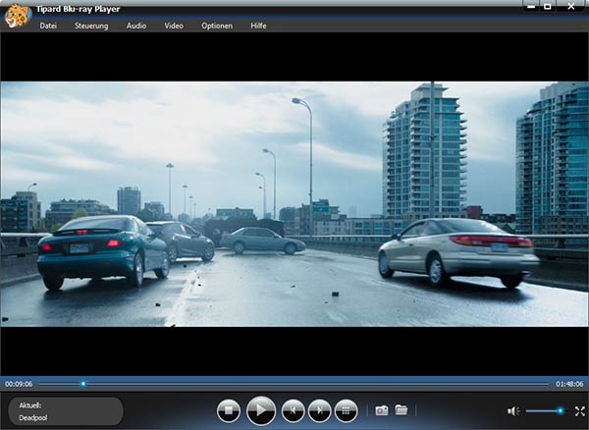
Task: Click the current title Deadpool
Action: [x=33, y=417]
